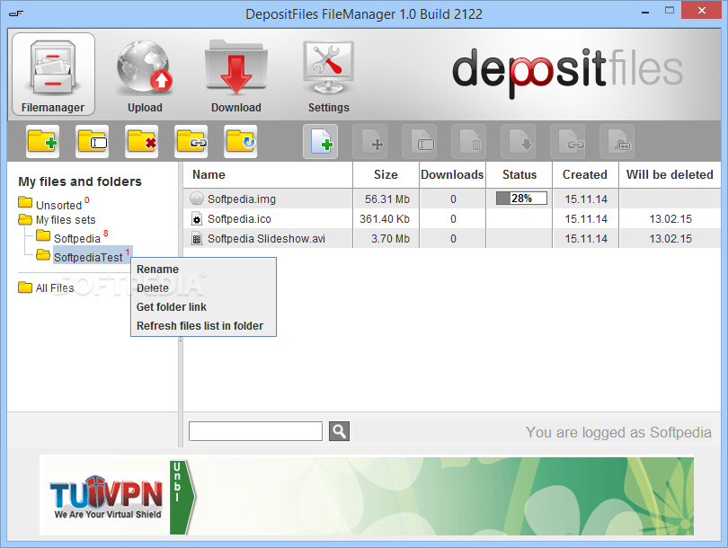
Task: Sort by the Status column header
Action: (519, 175)
